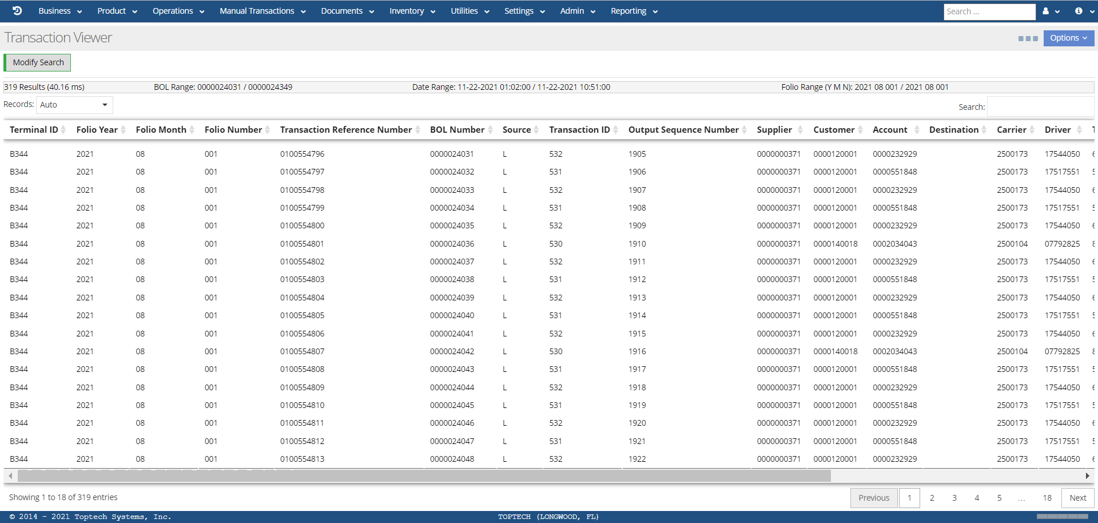1098x523 pixels.
Task: Open the Records Auto dropdown
Action: (x=74, y=105)
